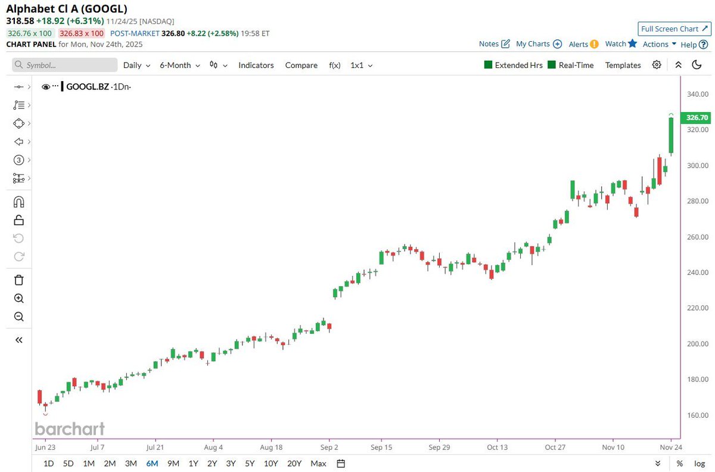Select the 5Y time range
The height and width of the screenshot is (472, 715).
click(250, 463)
